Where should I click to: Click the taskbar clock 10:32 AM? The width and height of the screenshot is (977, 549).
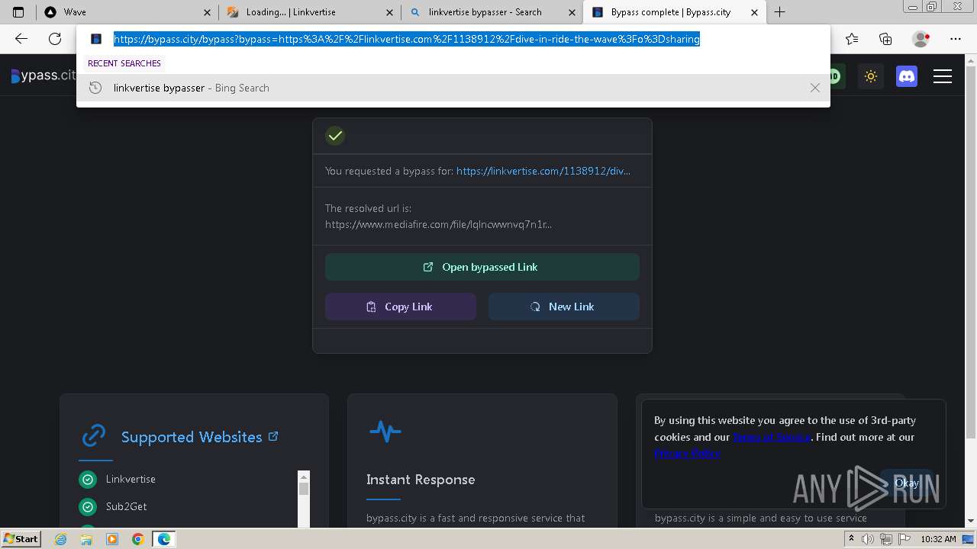[x=938, y=539]
